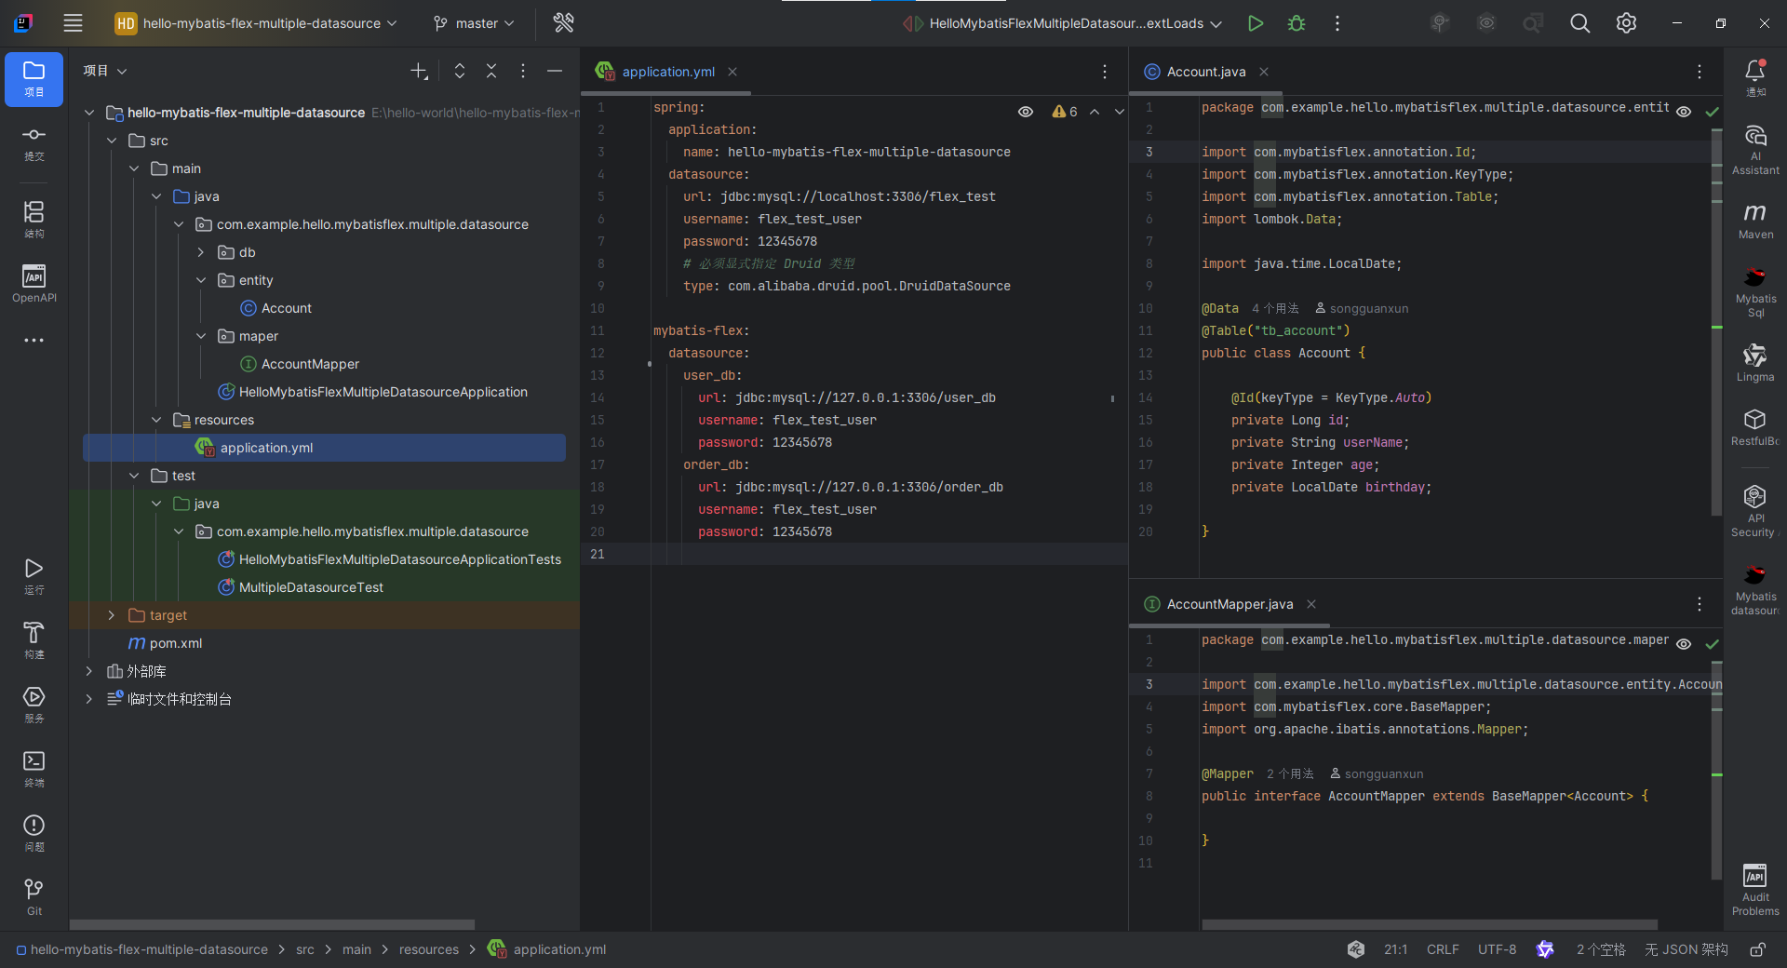This screenshot has width=1787, height=968.
Task: Switch to the AccountMapper.java tab
Action: click(1229, 604)
